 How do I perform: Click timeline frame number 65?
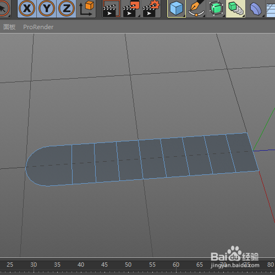pyautogui.click(x=200, y=265)
